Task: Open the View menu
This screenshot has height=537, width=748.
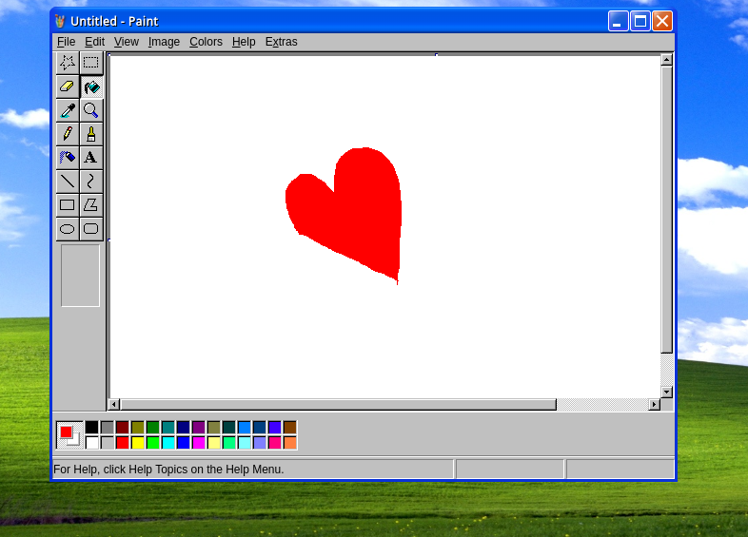Action: pyautogui.click(x=127, y=42)
